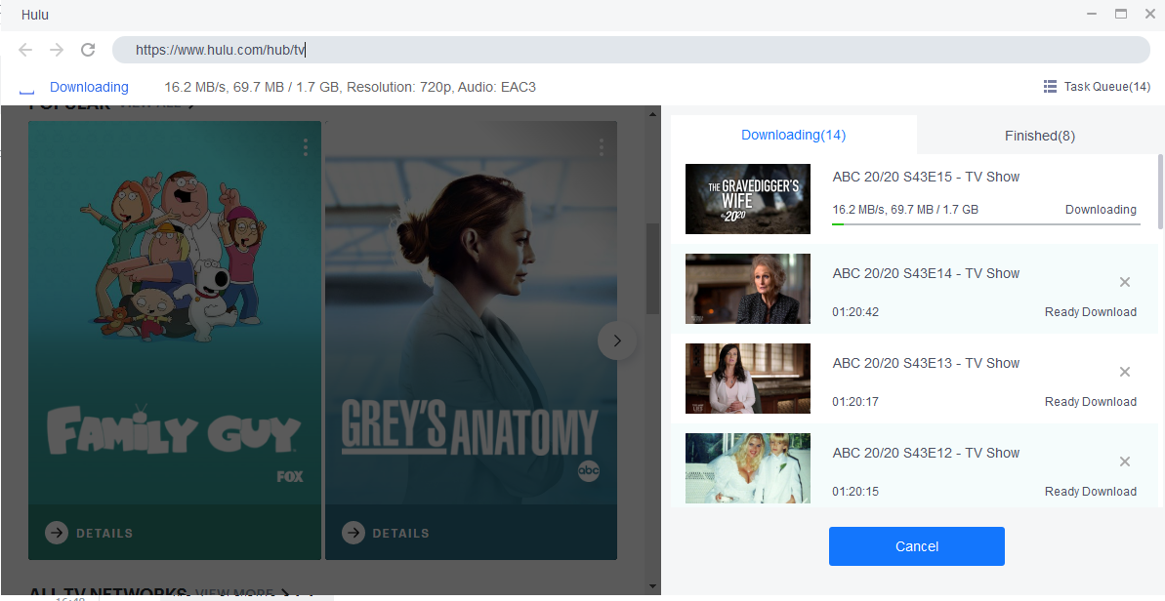Go forward with the forward arrow
Screen dimensions: 1165x601
click(57, 50)
